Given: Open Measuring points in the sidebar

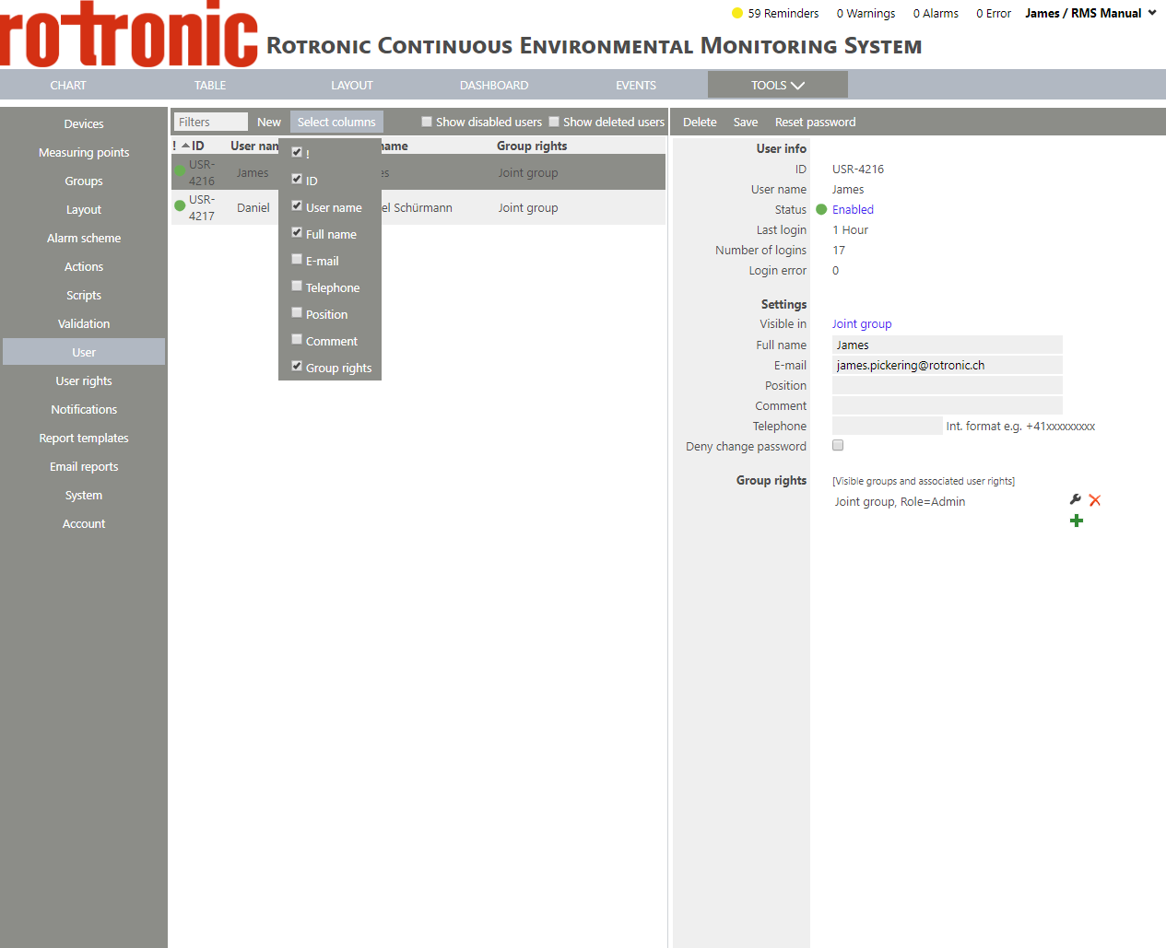Looking at the screenshot, I should pyautogui.click(x=84, y=152).
